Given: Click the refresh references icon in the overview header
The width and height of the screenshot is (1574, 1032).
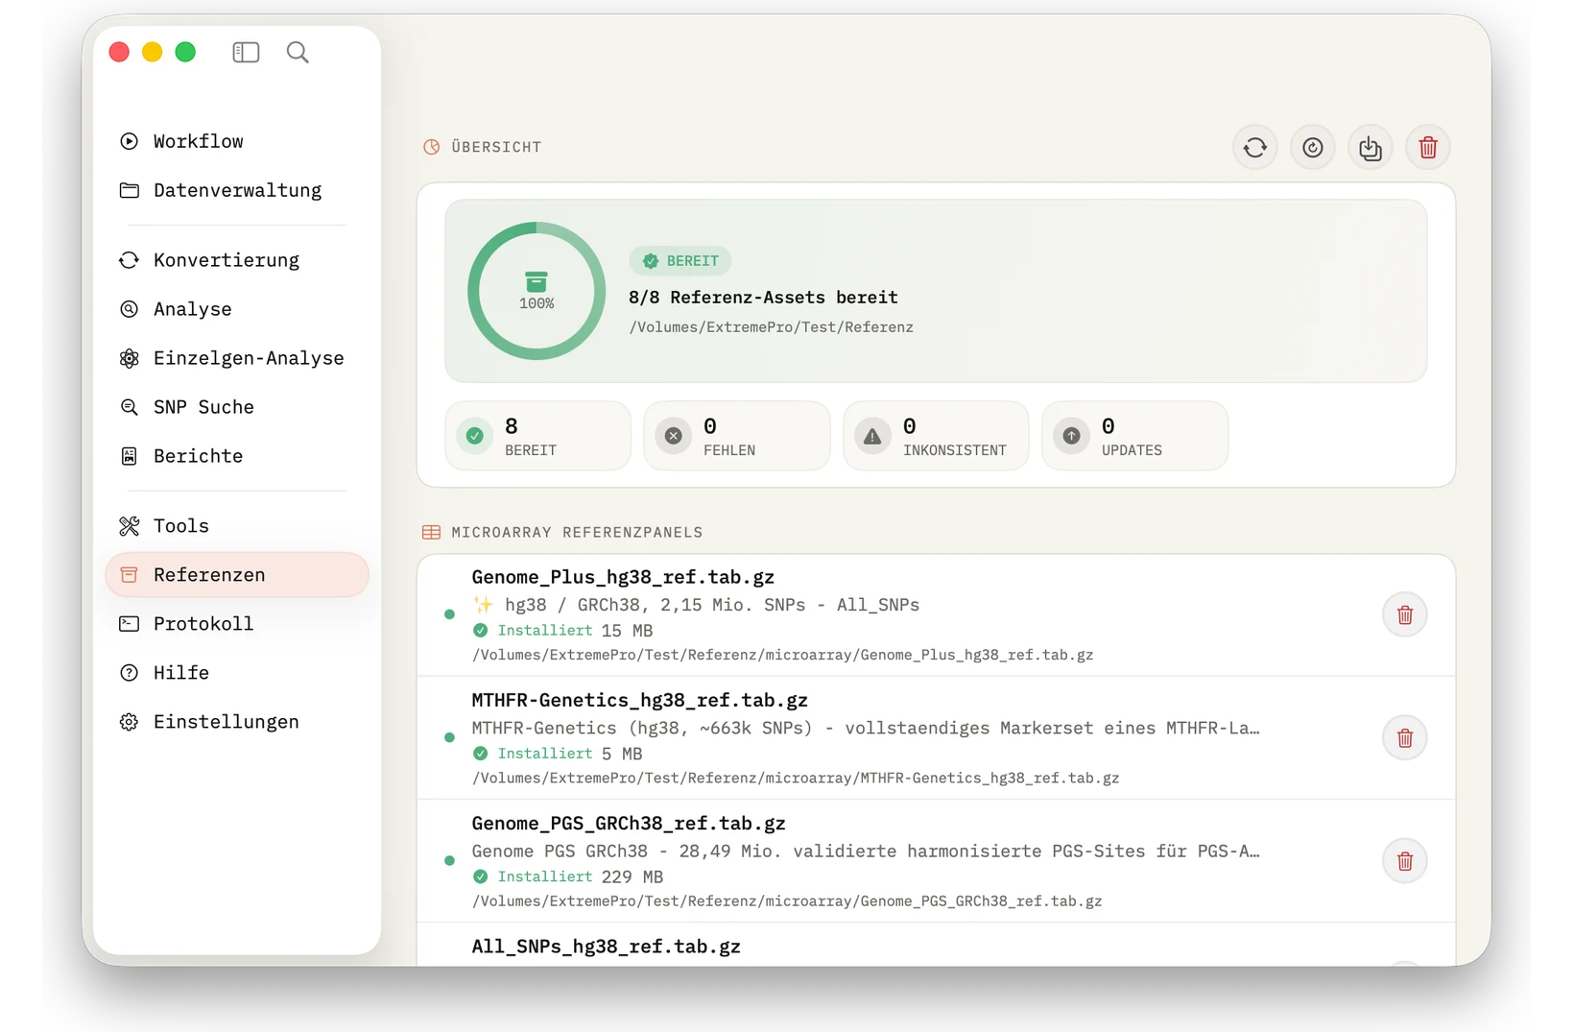Looking at the screenshot, I should point(1254,148).
